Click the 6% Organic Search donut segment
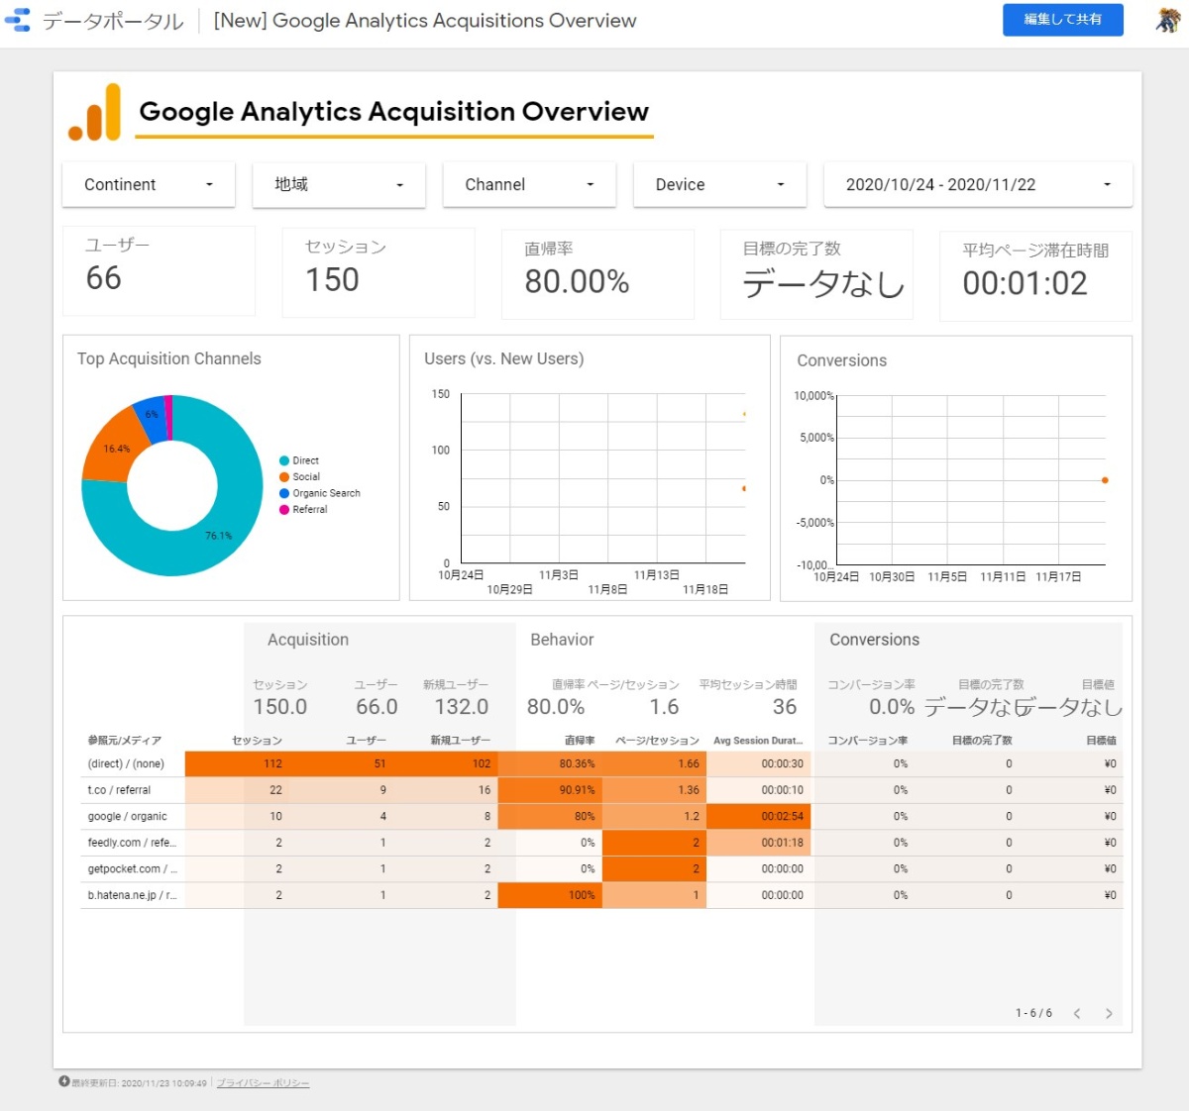Image resolution: width=1189 pixels, height=1111 pixels. click(x=151, y=413)
